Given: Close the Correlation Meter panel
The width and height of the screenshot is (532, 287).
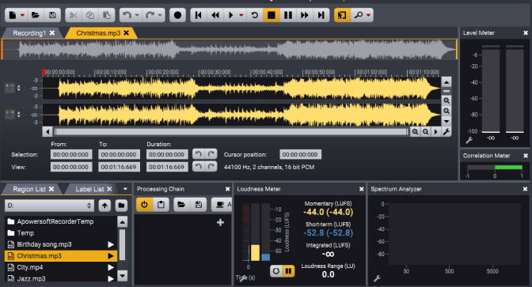Looking at the screenshot, I should point(526,156).
